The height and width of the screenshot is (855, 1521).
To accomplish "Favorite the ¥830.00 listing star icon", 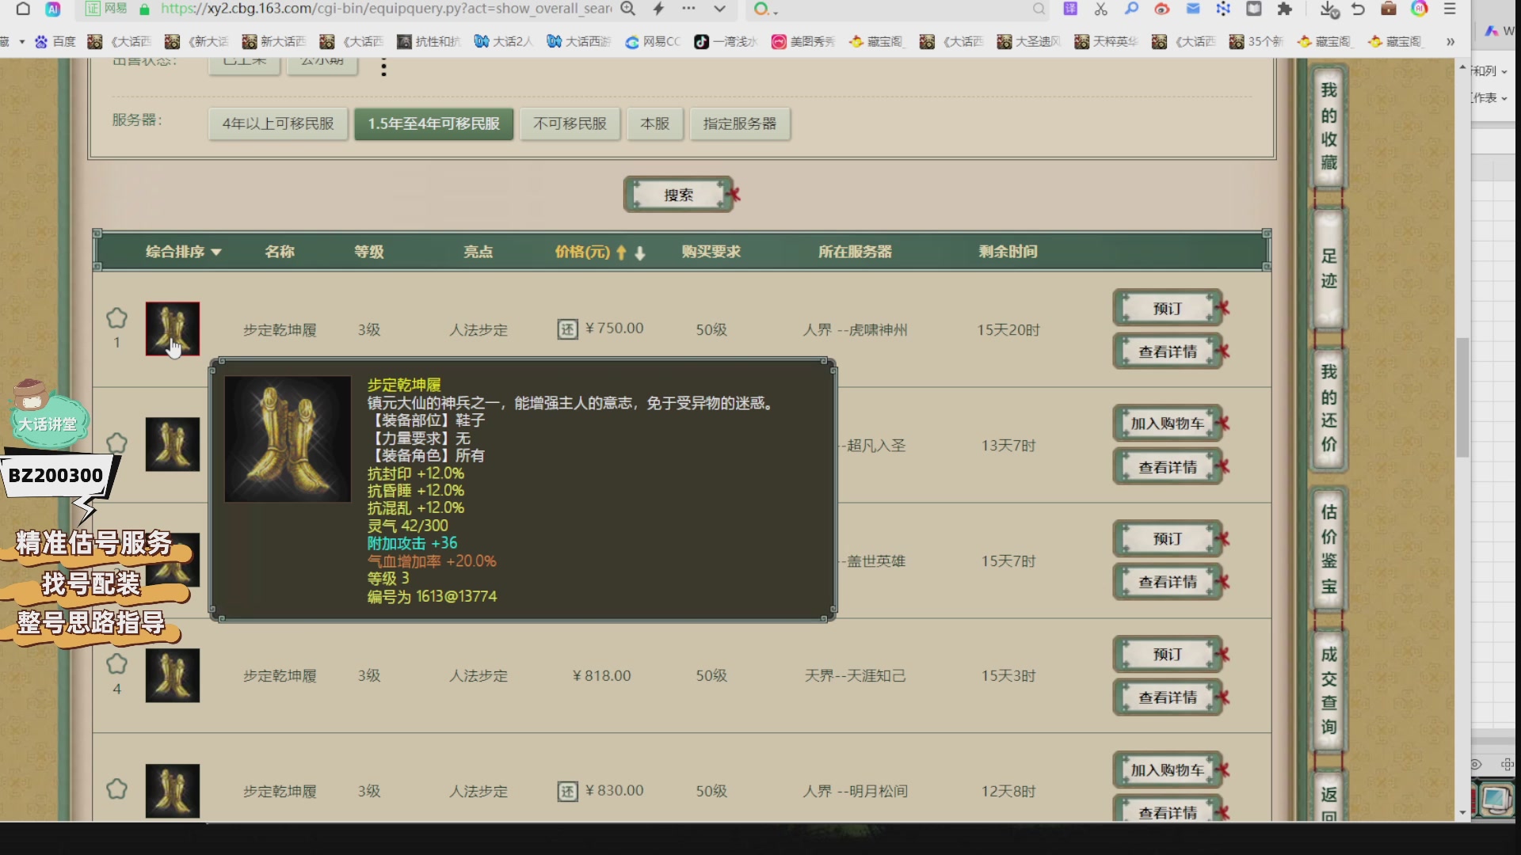I will [116, 789].
